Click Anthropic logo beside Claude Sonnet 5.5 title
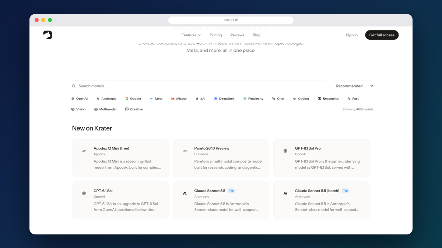Image resolution: width=442 pixels, height=248 pixels. 185,193
